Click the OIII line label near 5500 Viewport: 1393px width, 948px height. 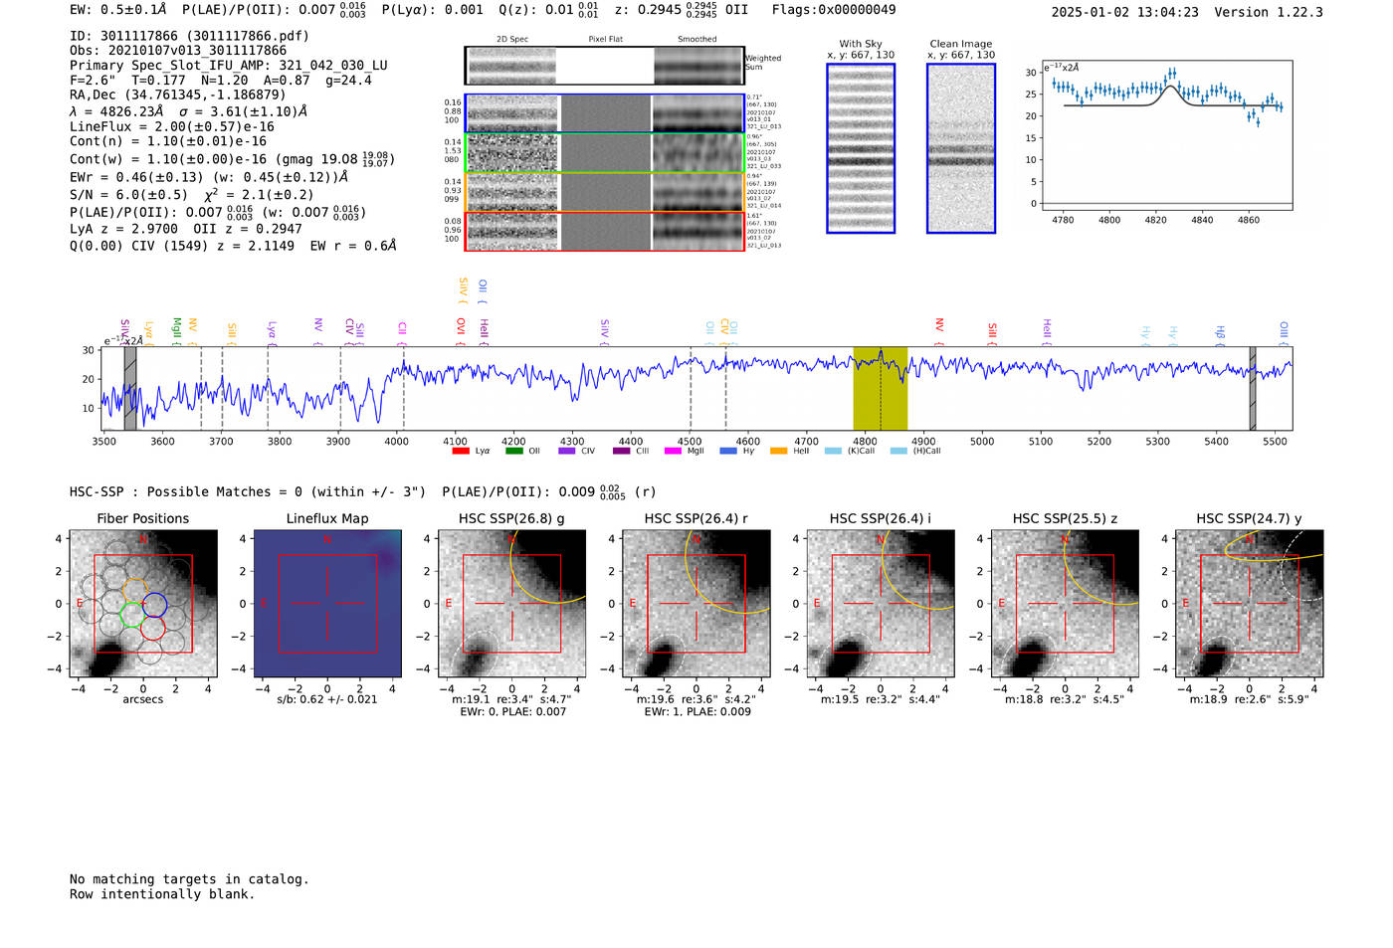click(1284, 331)
